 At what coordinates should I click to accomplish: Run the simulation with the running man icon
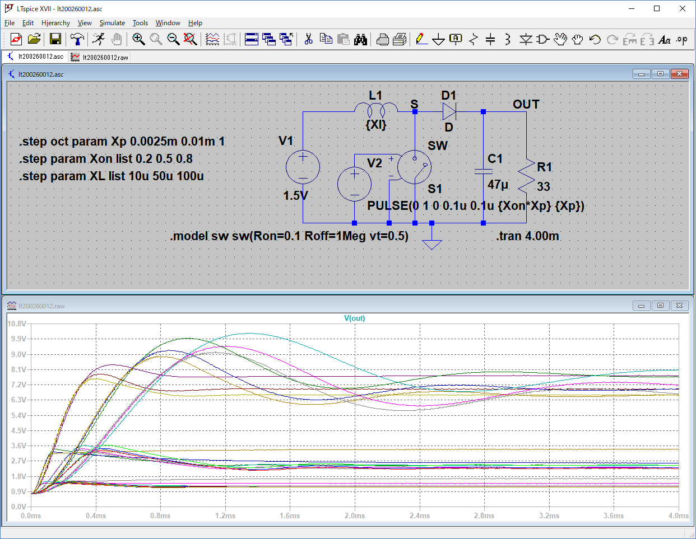pos(99,39)
